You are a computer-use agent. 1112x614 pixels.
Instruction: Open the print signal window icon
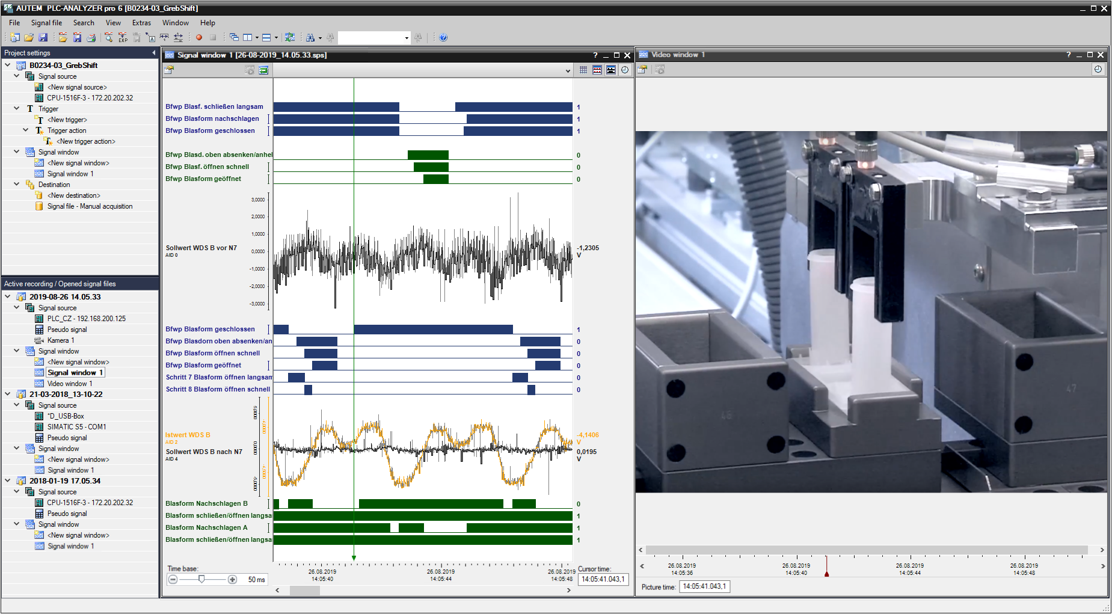click(x=91, y=37)
